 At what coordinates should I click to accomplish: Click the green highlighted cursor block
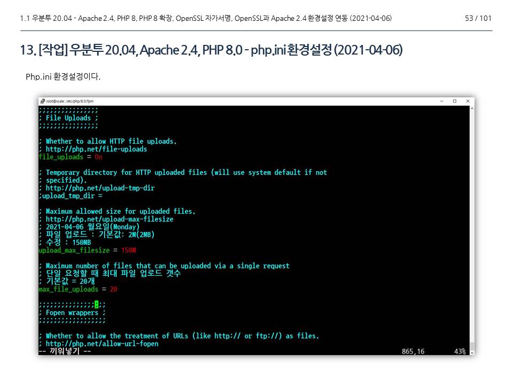97,304
